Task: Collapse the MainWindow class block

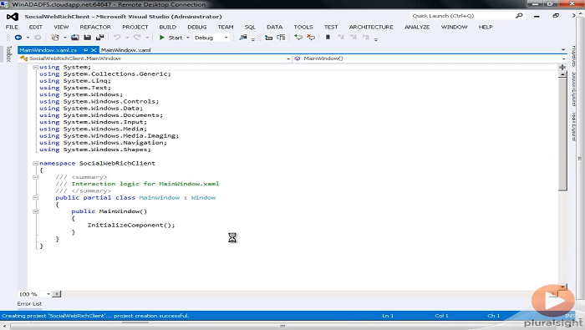Action: (35, 198)
